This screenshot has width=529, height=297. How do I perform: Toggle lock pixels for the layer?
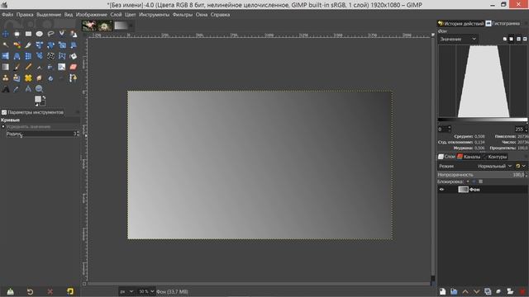(468, 181)
